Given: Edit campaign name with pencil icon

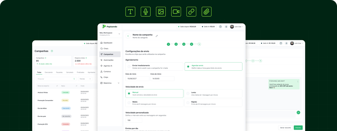Looking at the screenshot, I should coord(157,36).
